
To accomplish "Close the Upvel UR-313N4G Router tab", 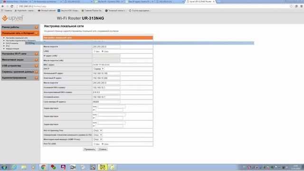I will [x=214, y=1].
